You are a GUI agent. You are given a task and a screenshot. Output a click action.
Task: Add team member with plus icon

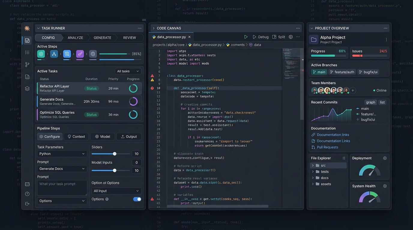tap(353, 90)
